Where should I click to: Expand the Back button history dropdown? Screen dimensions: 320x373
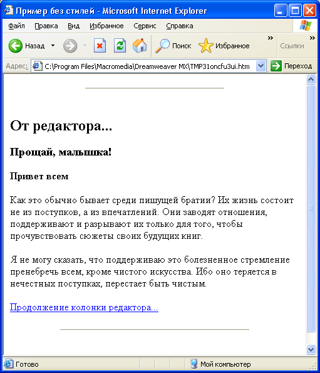[x=53, y=45]
